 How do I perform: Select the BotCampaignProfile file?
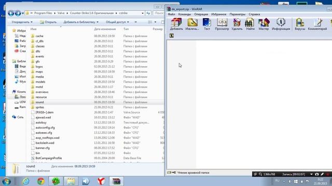[x=49, y=158]
